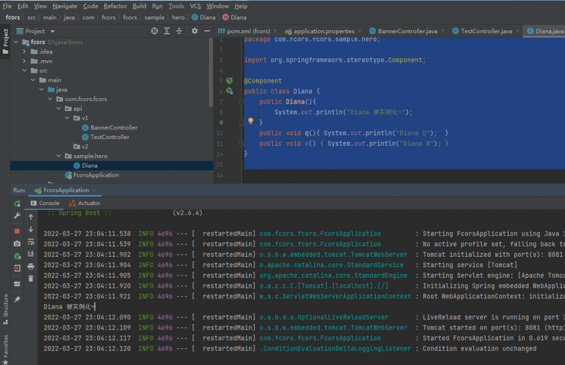Expand the .idea folder

tap(24, 51)
